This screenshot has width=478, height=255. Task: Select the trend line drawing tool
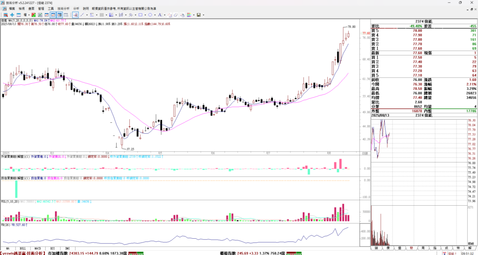click(82, 15)
